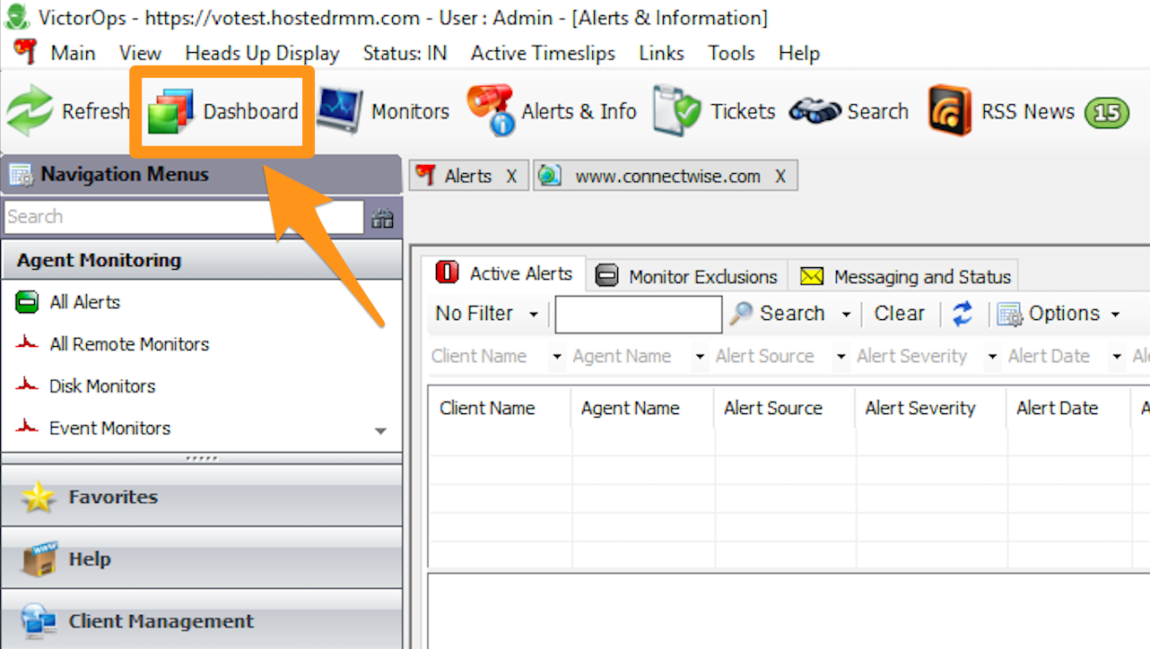Open the Search binoculars icon
The height and width of the screenshot is (649, 1150).
point(849,110)
